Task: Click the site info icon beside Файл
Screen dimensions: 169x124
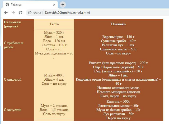Action: tap(30, 13)
